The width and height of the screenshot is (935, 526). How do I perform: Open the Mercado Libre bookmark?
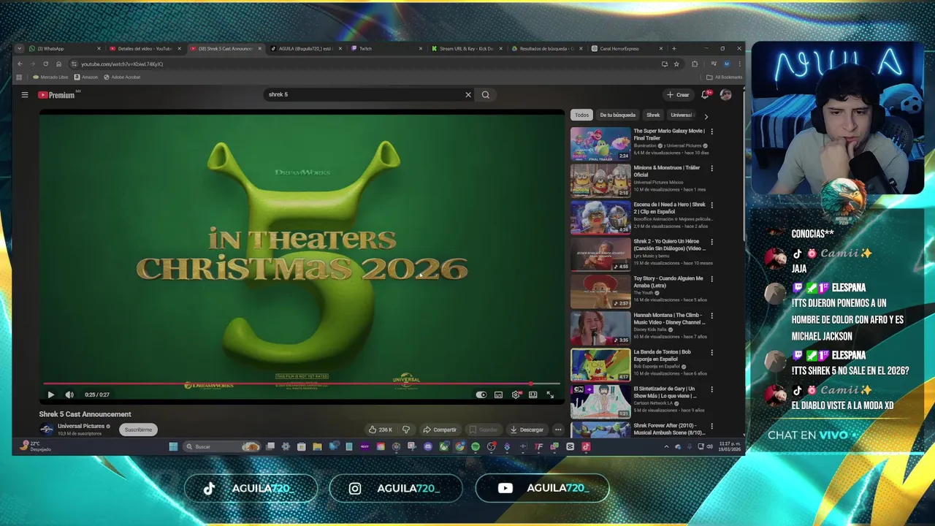[x=50, y=77]
